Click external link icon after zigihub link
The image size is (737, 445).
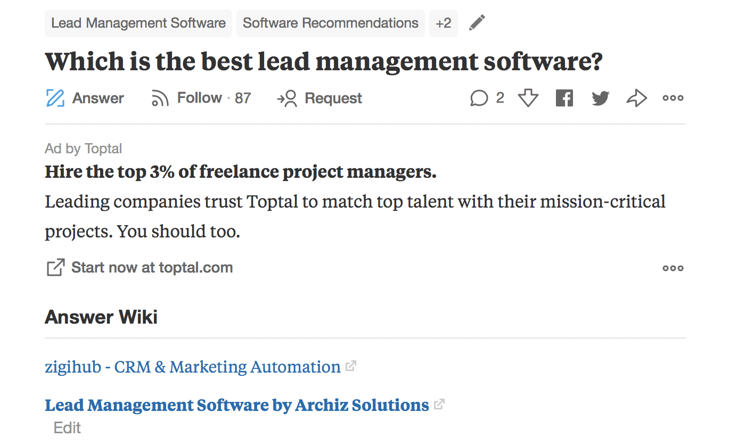tap(350, 366)
